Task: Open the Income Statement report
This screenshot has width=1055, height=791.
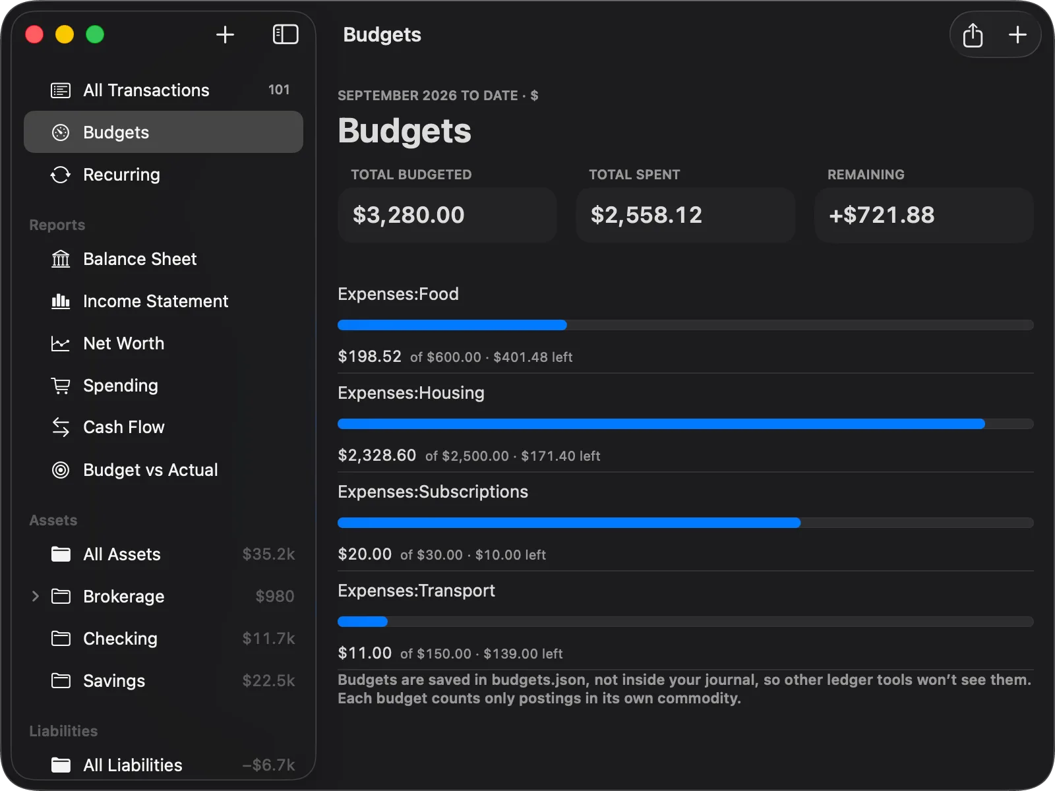Action: click(164, 301)
